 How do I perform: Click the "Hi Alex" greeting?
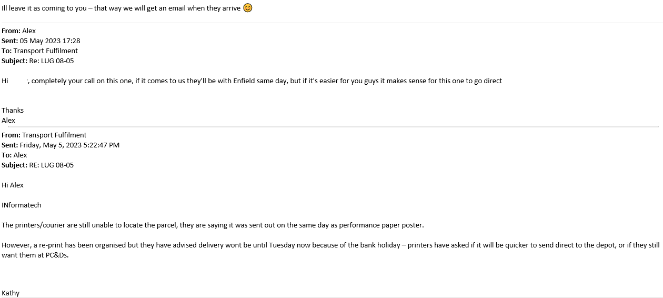click(x=13, y=185)
